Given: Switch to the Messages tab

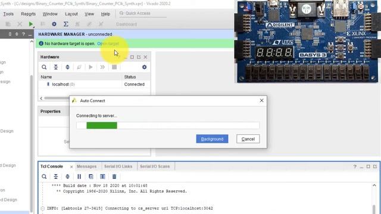Looking at the screenshot, I should click(x=86, y=166).
